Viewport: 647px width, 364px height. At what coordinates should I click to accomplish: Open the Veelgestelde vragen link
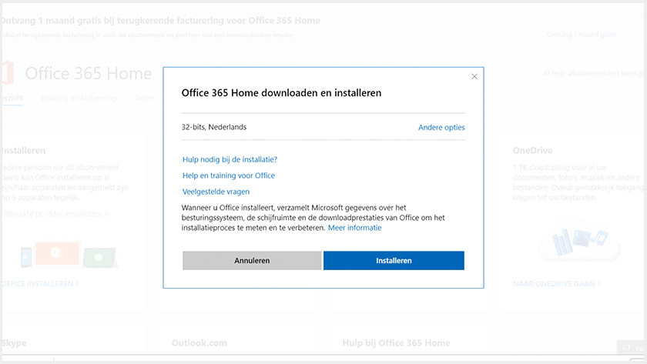click(x=216, y=192)
